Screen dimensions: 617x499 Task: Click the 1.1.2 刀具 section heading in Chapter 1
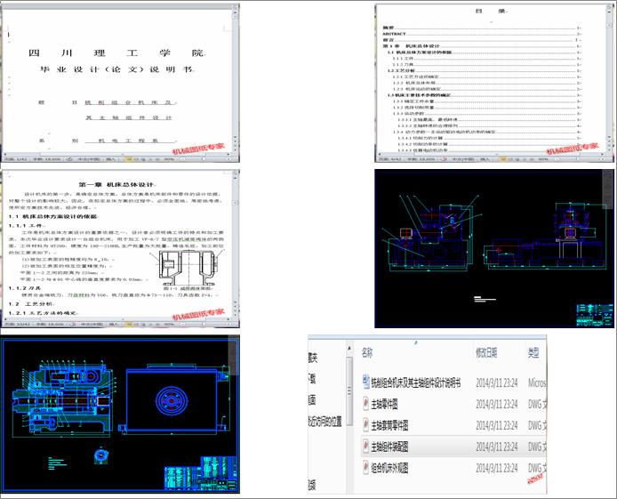point(25,288)
